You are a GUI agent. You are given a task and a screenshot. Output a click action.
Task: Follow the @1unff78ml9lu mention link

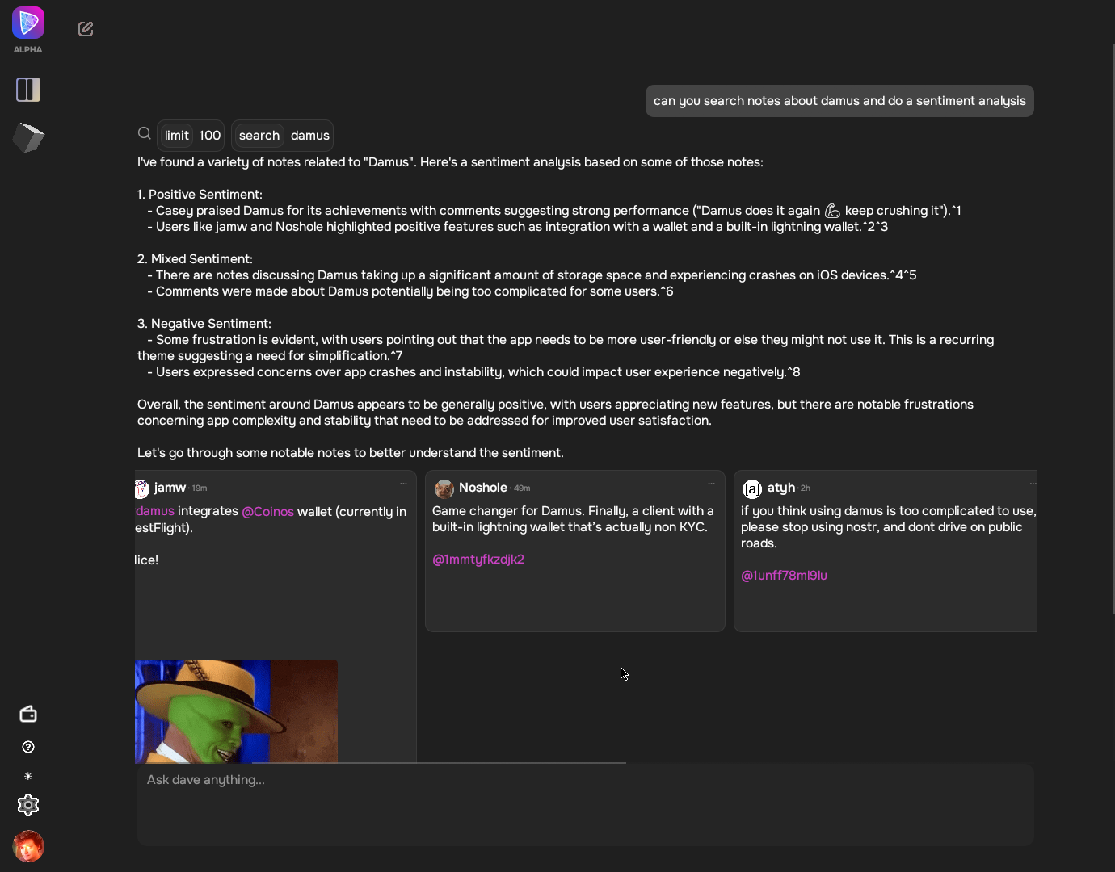[784, 575]
